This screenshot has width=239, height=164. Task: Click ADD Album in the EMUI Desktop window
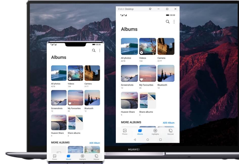tap(169, 123)
